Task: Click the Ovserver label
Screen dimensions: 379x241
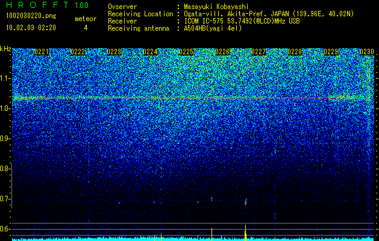Action: click(x=122, y=7)
